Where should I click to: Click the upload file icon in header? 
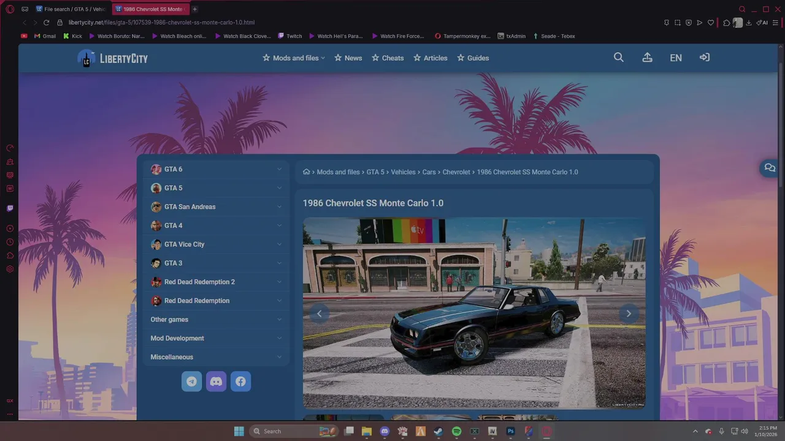(x=647, y=58)
